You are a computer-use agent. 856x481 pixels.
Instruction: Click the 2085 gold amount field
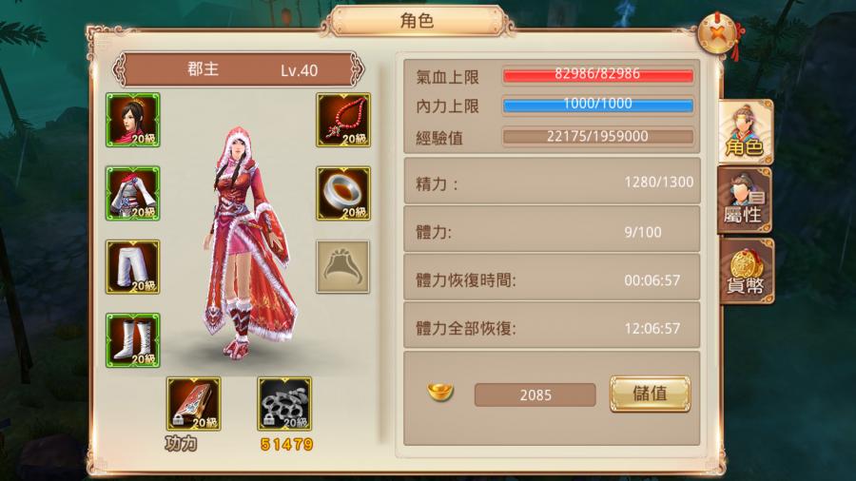[535, 394]
